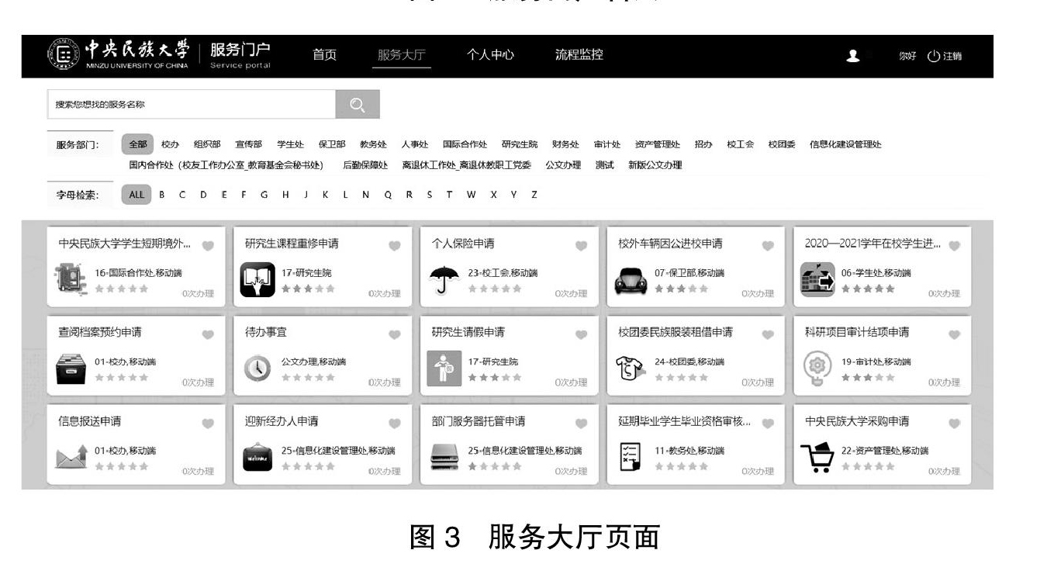Screen dimensions: 1054x588
Task: Open the 校团委民族服装租借申请 clothing icon
Action: (630, 369)
